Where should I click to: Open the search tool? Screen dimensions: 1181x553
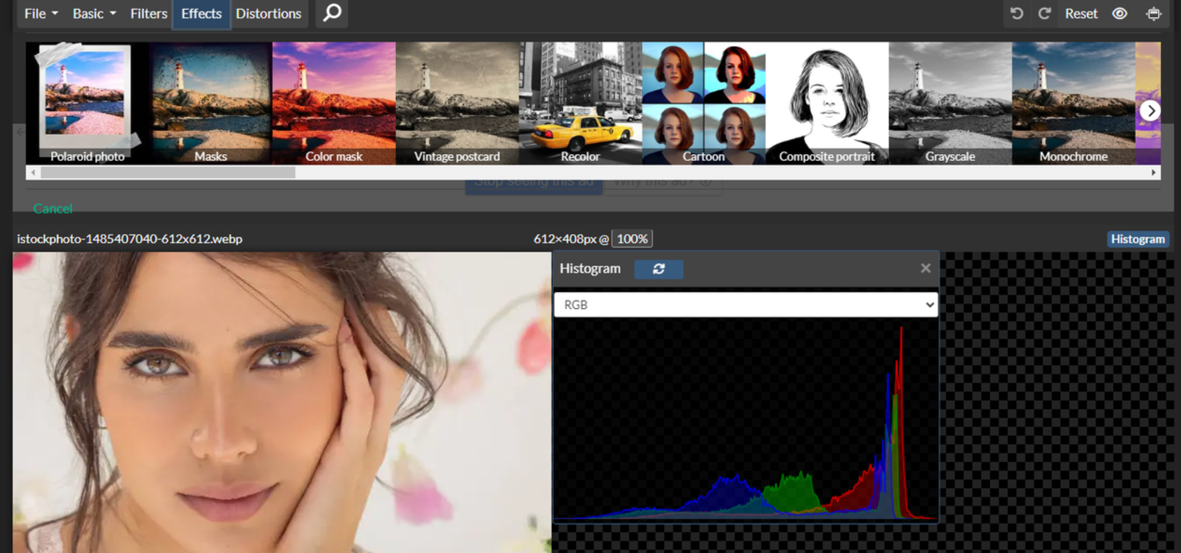coord(332,14)
